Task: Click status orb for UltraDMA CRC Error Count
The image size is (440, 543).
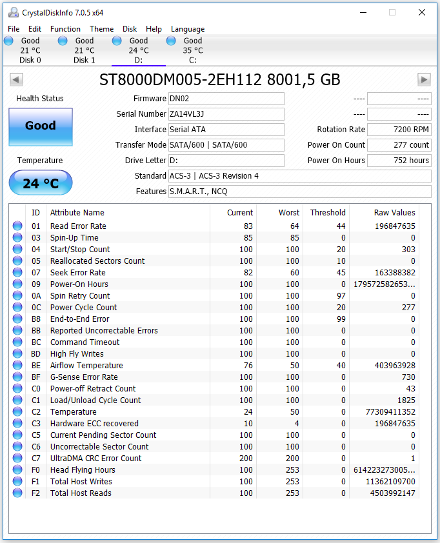Action: coord(17,458)
